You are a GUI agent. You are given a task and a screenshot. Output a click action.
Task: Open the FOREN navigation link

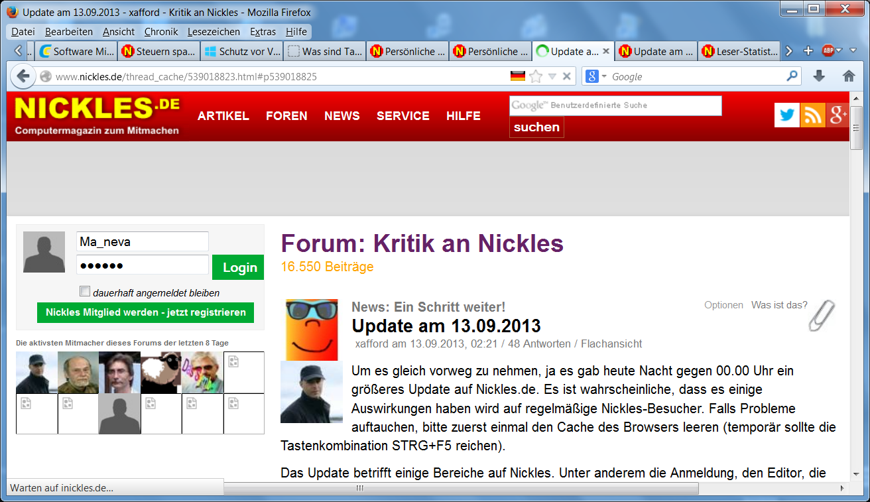point(286,115)
